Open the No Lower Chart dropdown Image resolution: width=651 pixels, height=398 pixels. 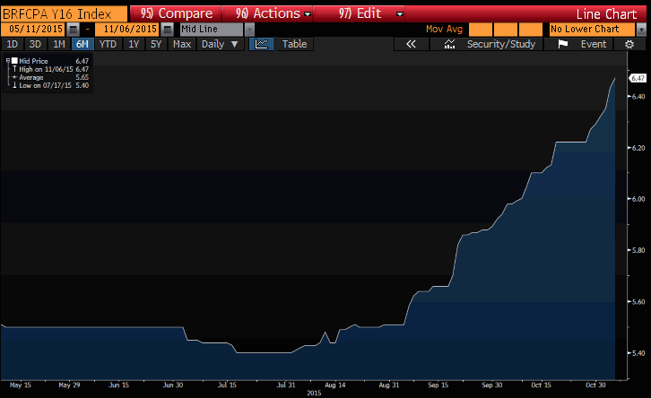640,29
